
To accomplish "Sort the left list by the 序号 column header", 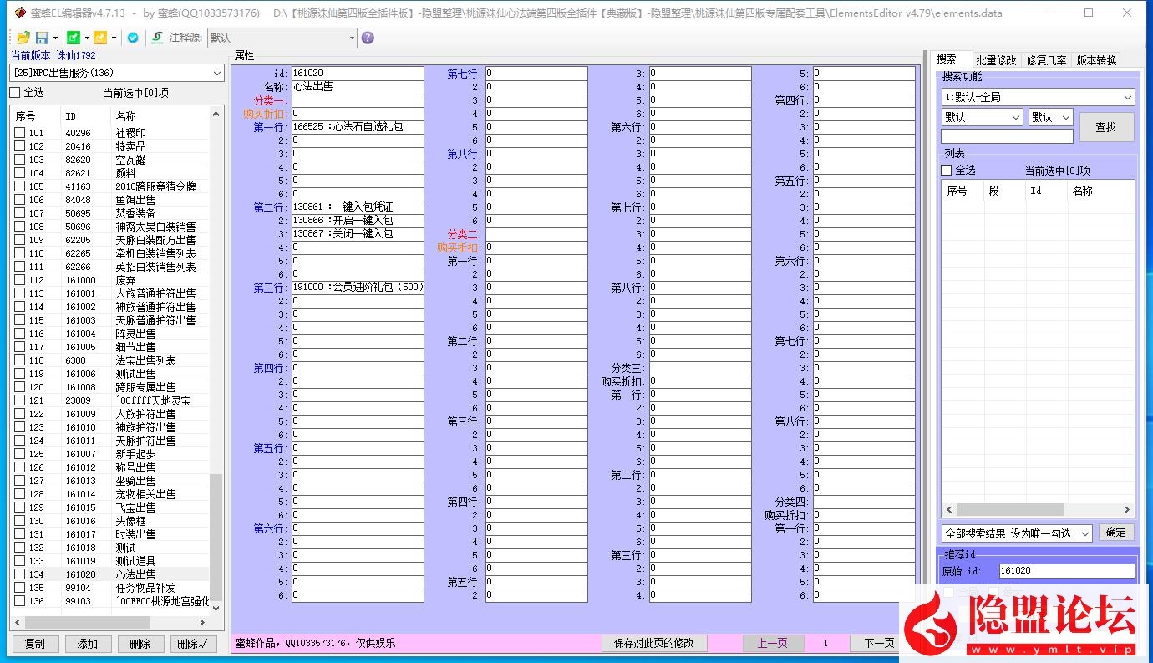I will coord(35,116).
